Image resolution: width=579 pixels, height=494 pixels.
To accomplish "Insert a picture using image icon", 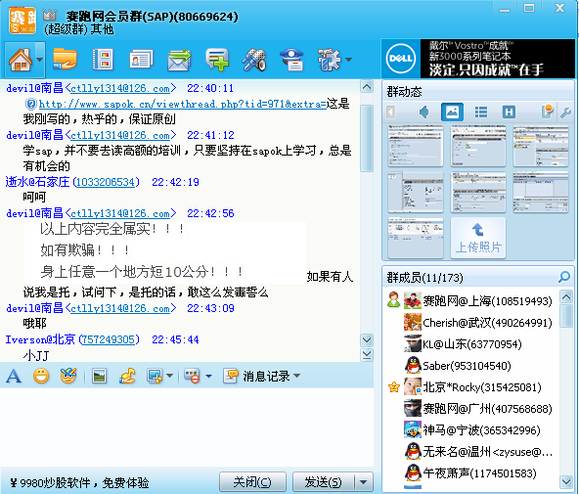I will tap(100, 377).
